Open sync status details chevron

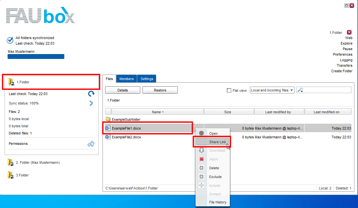coord(91,103)
